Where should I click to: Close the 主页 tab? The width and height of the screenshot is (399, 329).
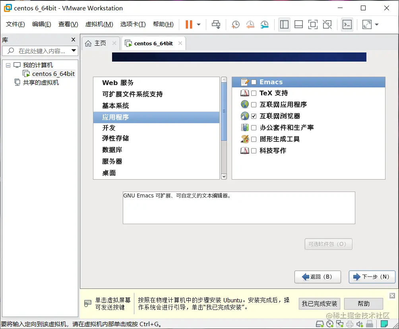click(114, 43)
